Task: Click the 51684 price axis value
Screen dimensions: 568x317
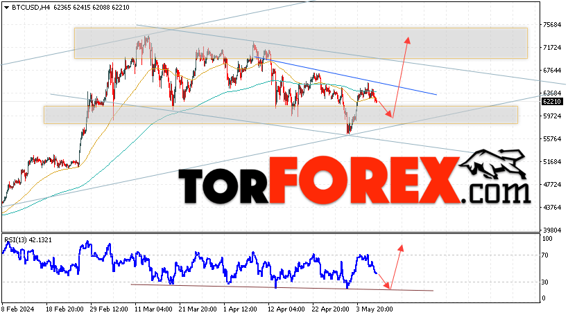Action: pos(551,161)
